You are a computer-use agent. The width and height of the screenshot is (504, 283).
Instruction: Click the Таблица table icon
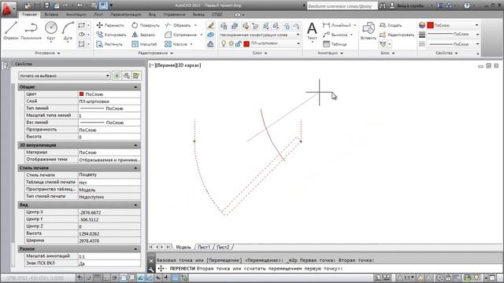click(335, 44)
